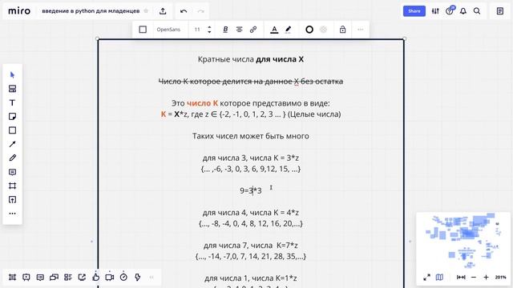Open frames panel in bottom toolbar

pos(13,278)
